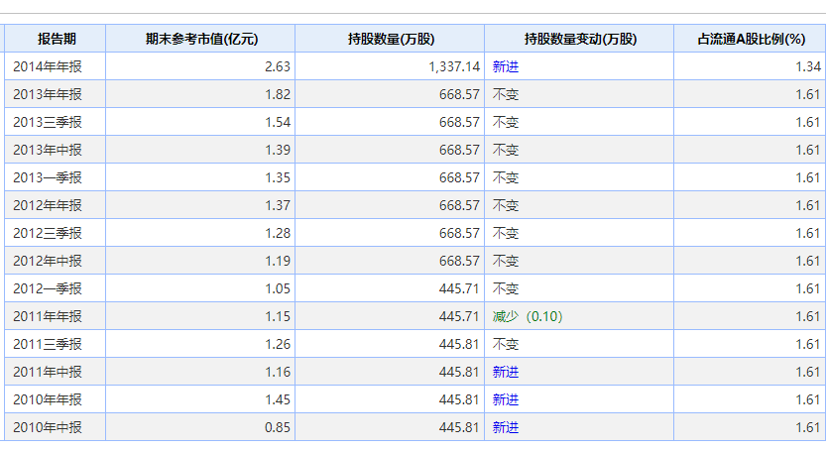Select the 持股数量(万股) column header
The width and height of the screenshot is (826, 449).
(390, 39)
